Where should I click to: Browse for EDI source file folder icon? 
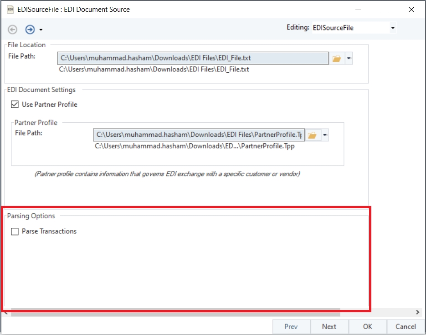coord(337,58)
